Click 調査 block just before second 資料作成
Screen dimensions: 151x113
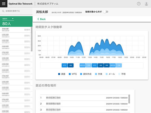click(107, 65)
